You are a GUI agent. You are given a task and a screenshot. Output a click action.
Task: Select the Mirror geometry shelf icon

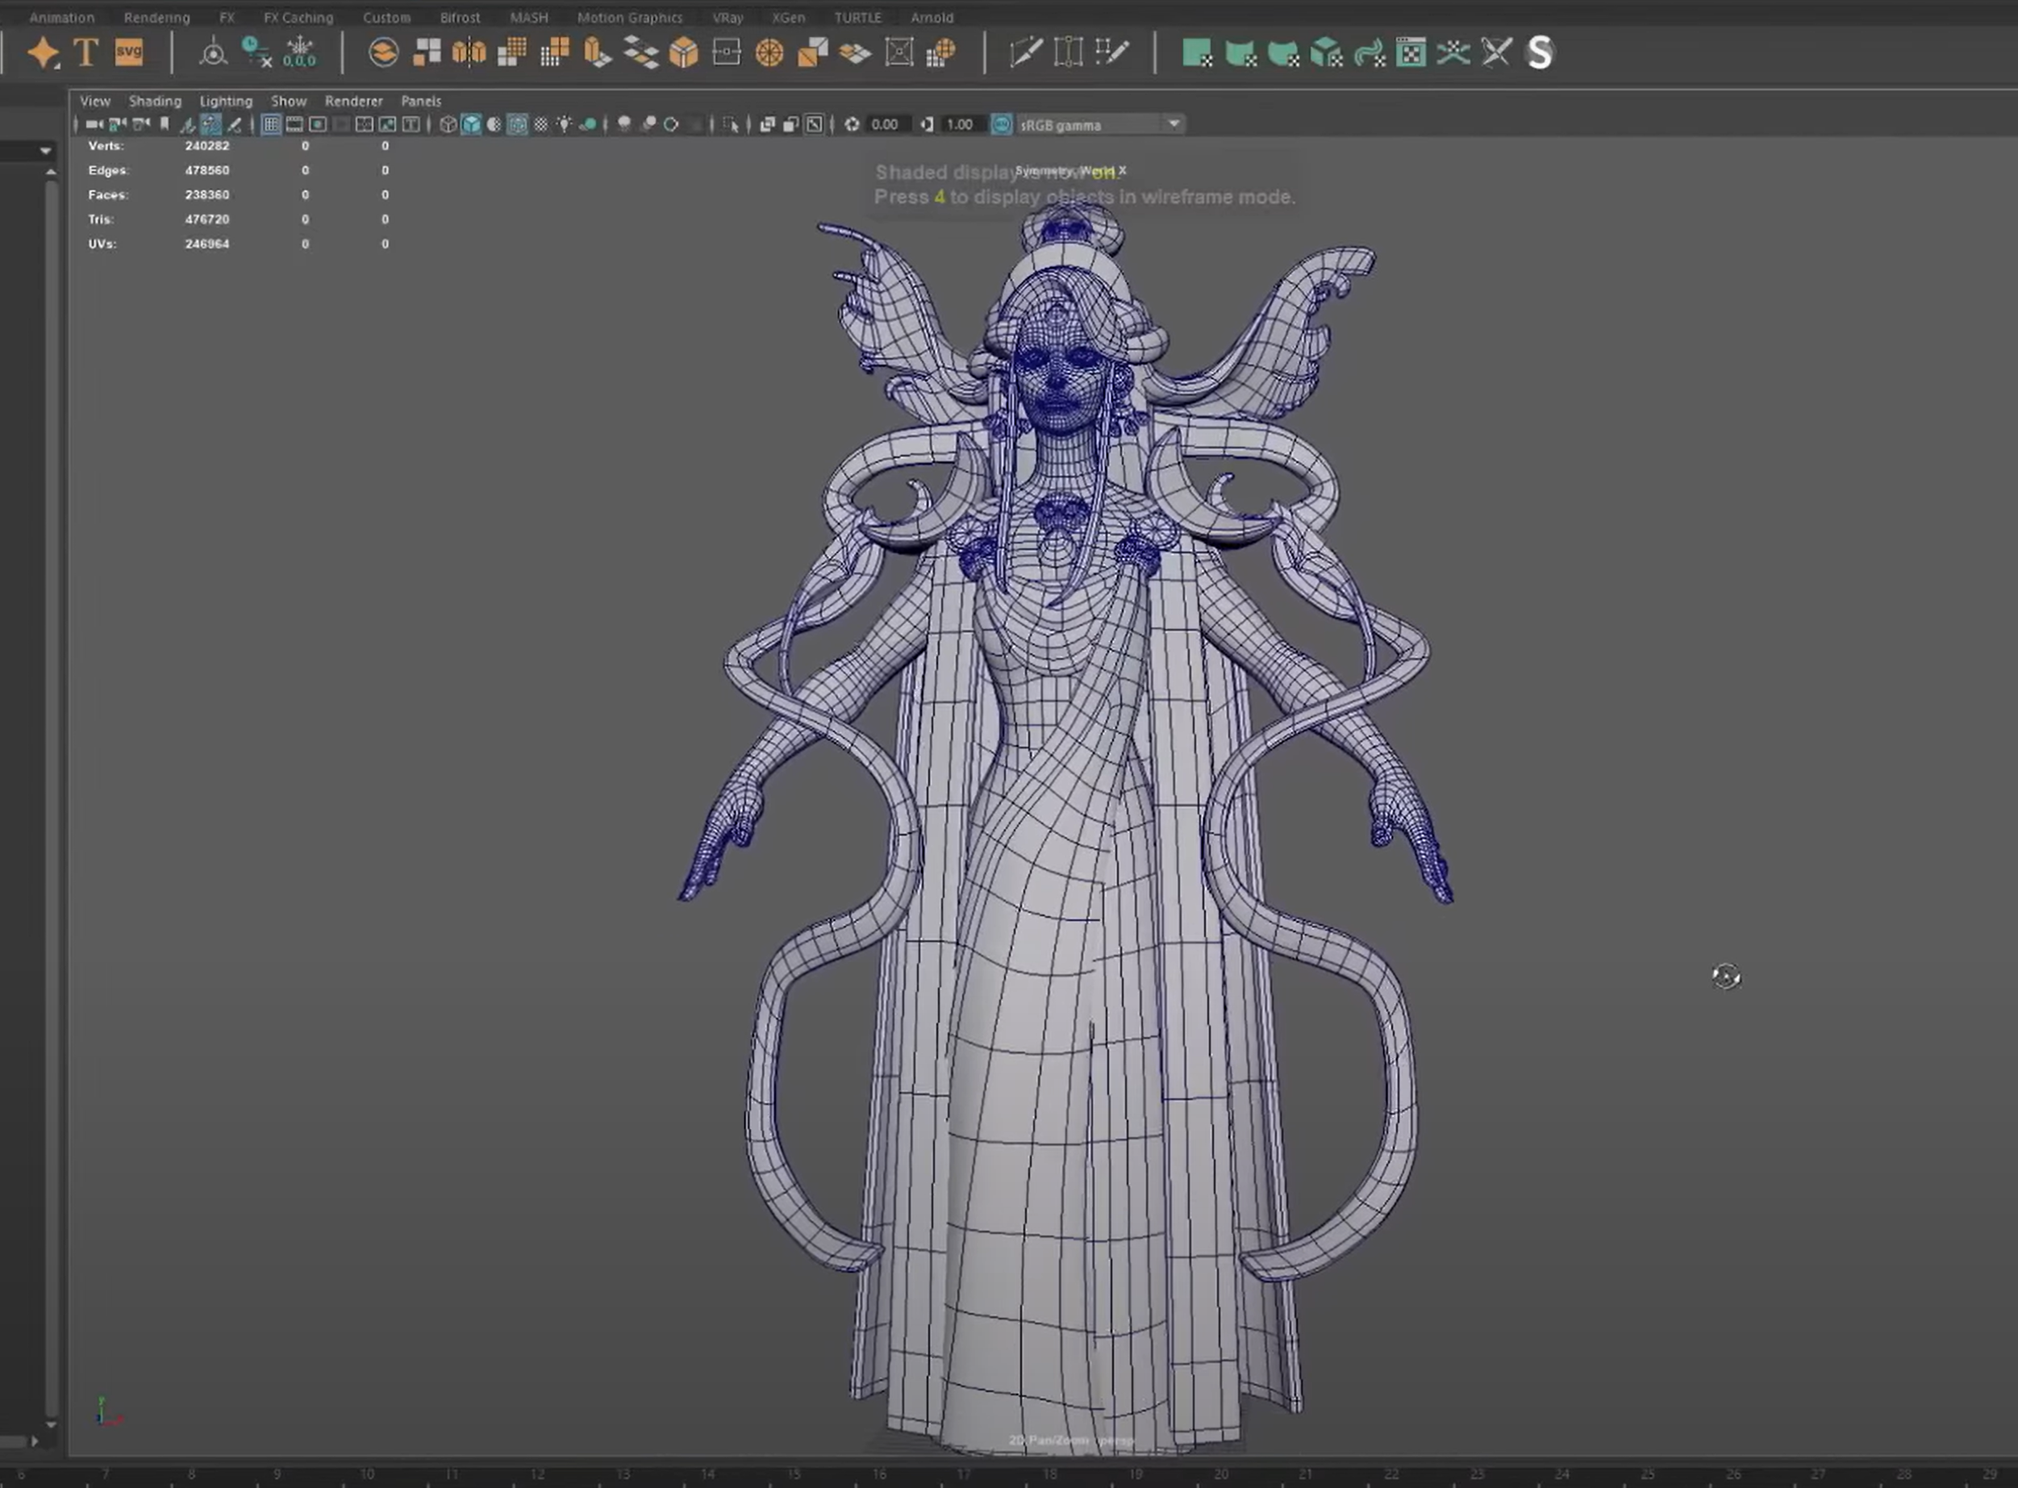(469, 52)
